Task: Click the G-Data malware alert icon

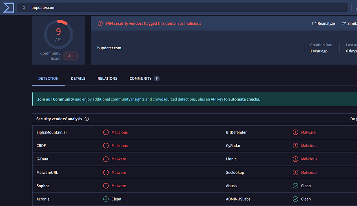Action: tap(106, 159)
